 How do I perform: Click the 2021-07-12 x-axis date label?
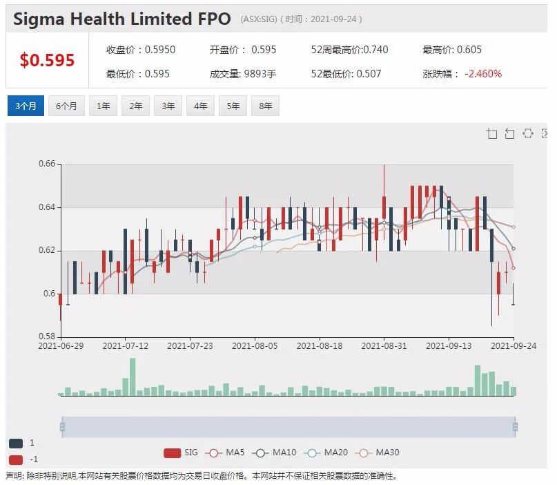[126, 346]
